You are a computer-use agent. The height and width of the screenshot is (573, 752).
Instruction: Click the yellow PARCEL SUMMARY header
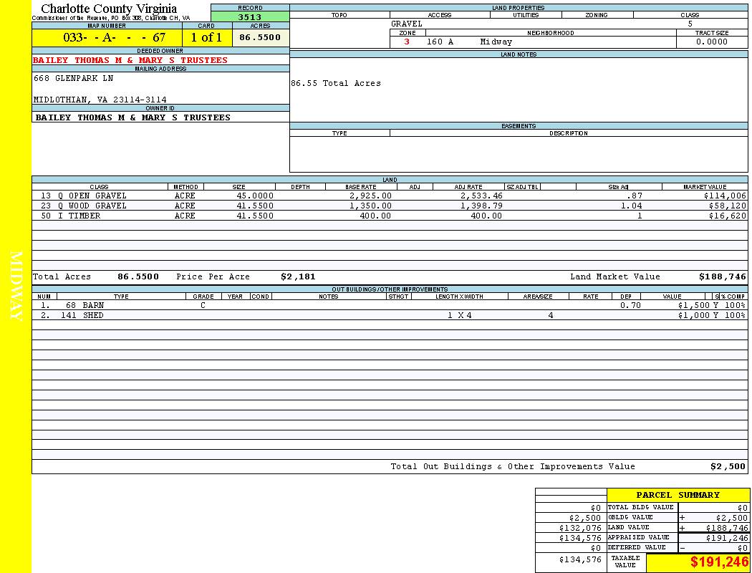pos(678,495)
